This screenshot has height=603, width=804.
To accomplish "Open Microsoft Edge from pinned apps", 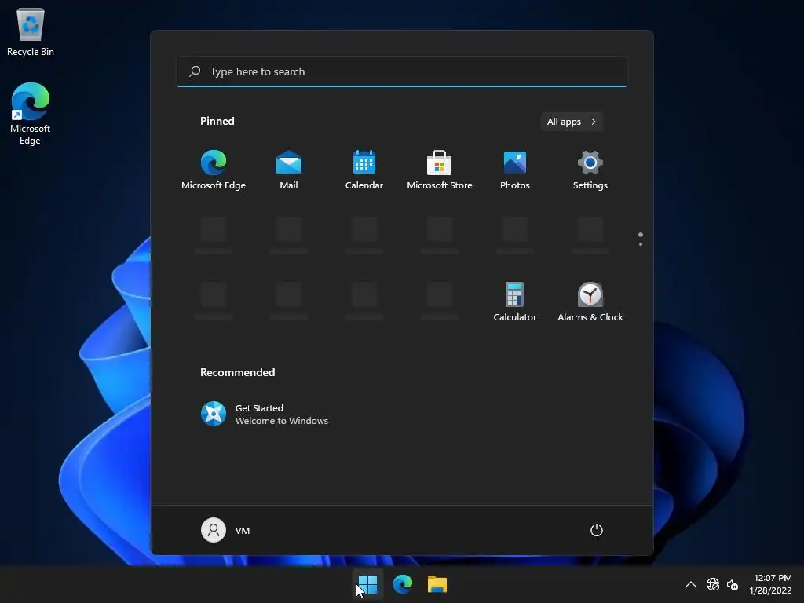I will tap(214, 170).
